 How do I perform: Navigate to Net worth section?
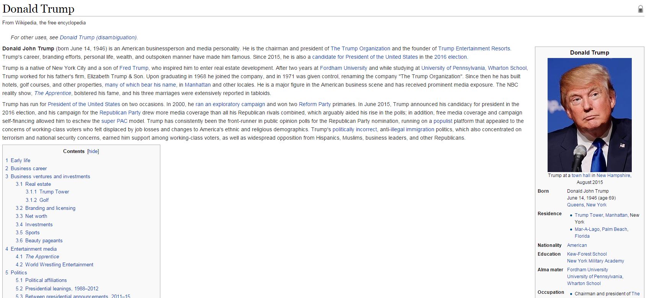[36, 216]
